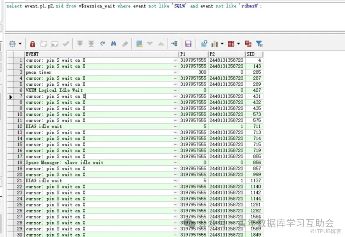Click the P2 column header

(227, 54)
